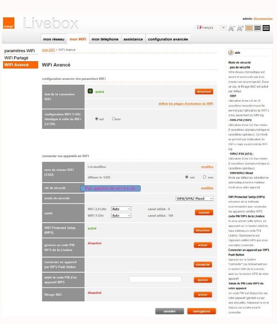This screenshot has height=324, width=277.
Task: Open the configuration avancée tab
Action: point(168,39)
